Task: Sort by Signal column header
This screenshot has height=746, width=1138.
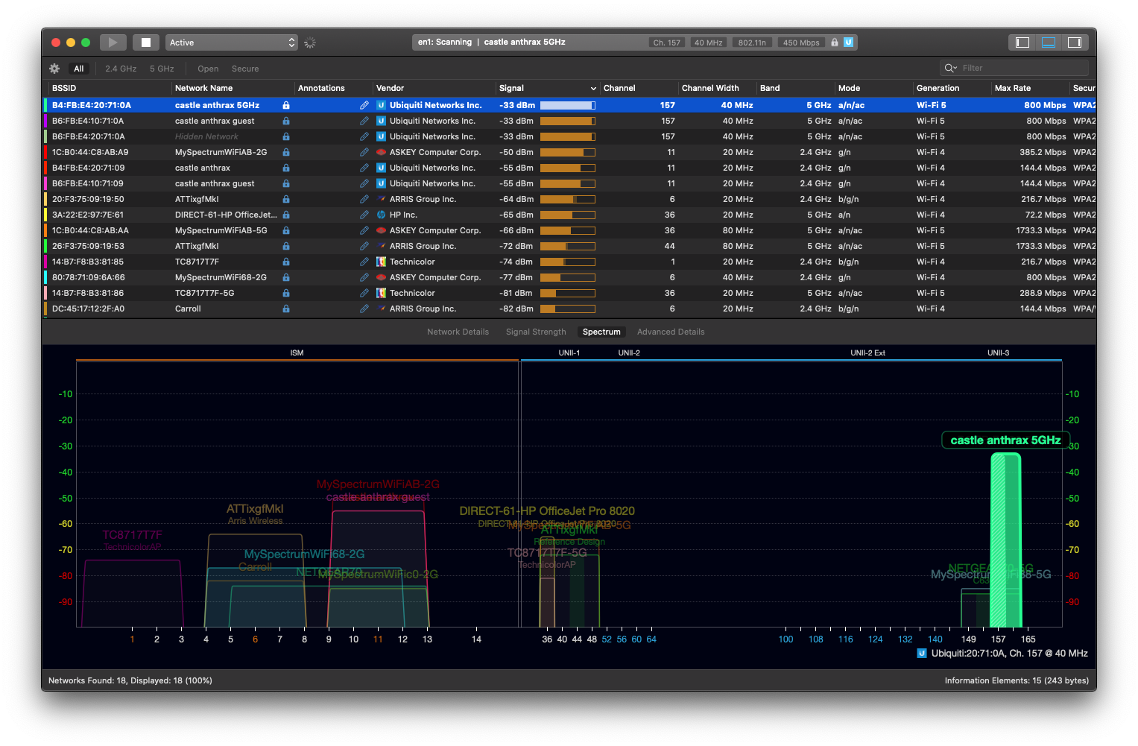Action: [548, 88]
